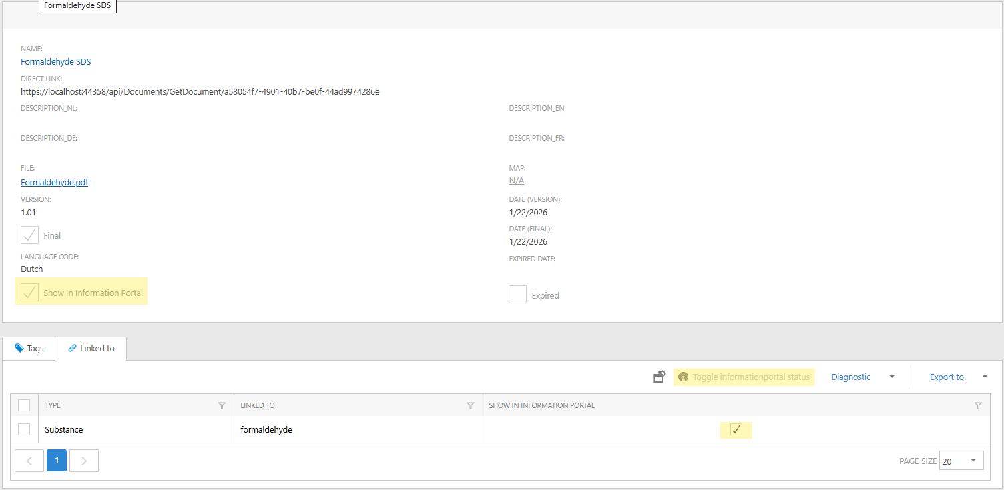Open the Page Size combo box
This screenshot has width=1004, height=490.
pos(961,461)
